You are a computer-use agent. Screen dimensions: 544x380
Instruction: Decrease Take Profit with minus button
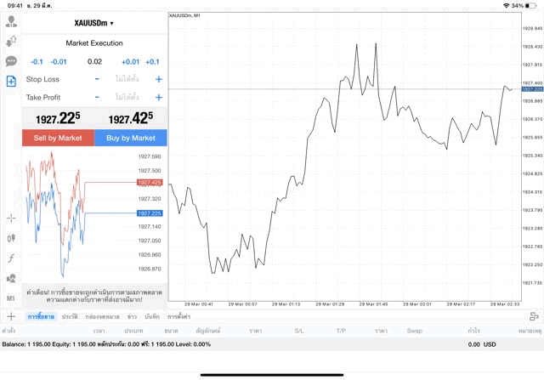pyautogui.click(x=97, y=98)
